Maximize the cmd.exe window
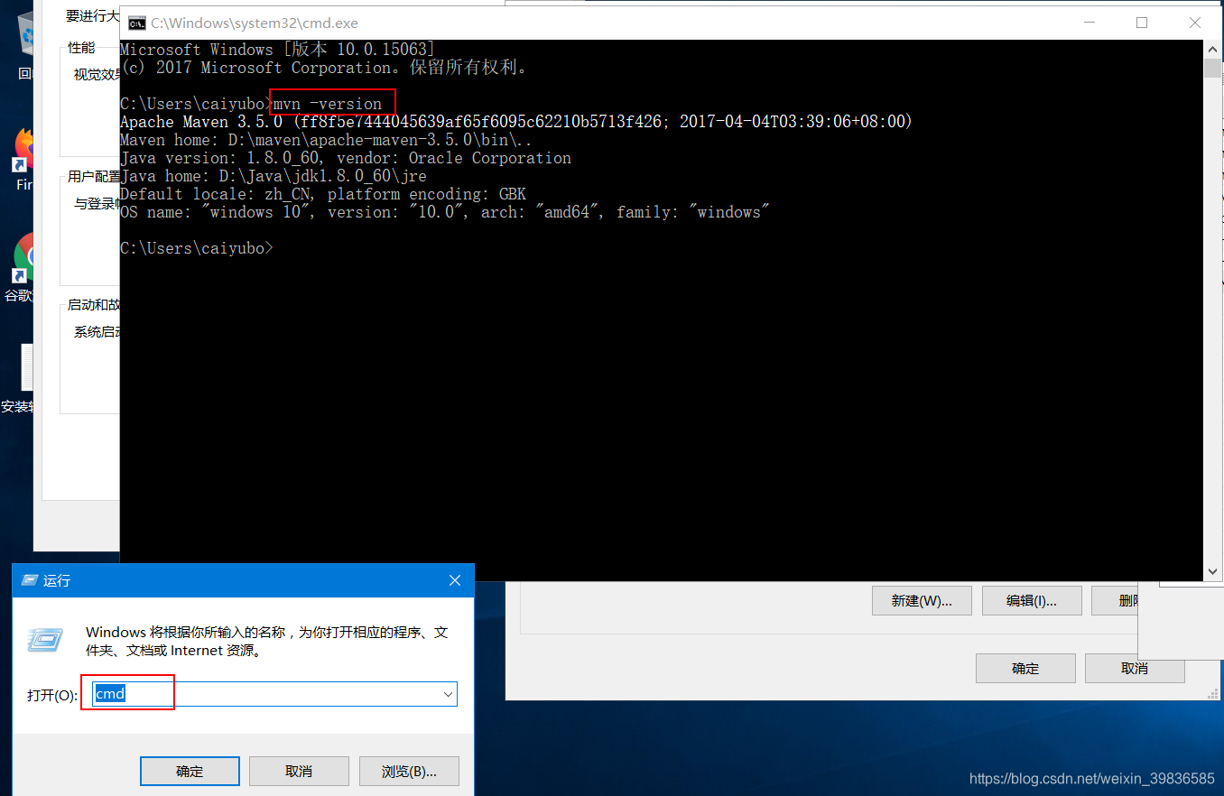Image resolution: width=1224 pixels, height=796 pixels. [x=1142, y=23]
